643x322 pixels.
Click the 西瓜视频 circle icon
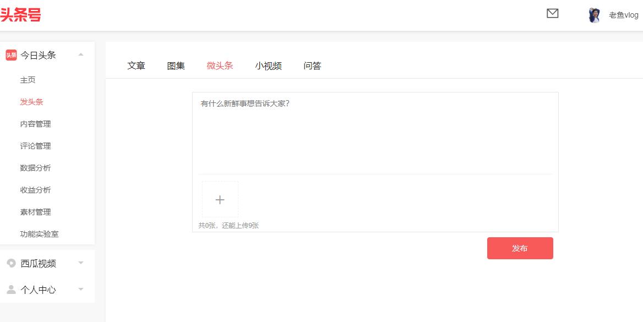click(x=12, y=263)
